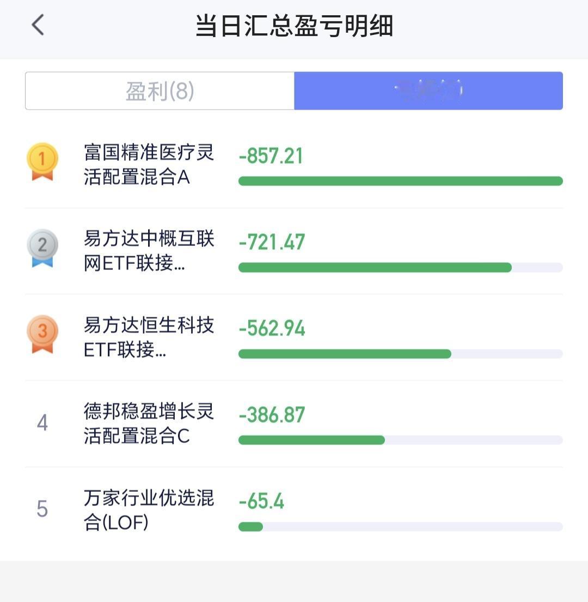Click the -562.94 loss amount

click(x=272, y=328)
